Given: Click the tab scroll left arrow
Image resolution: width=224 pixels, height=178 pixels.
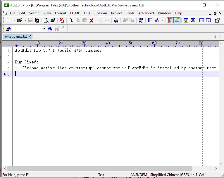Looking at the screenshot, I should pyautogui.click(x=215, y=37).
